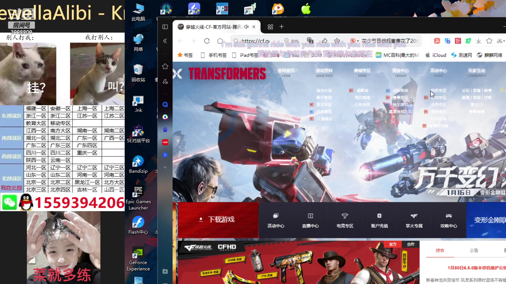The width and height of the screenshot is (506, 284).
Task: Open the 回收站 recycle bin icon
Action: point(138,73)
